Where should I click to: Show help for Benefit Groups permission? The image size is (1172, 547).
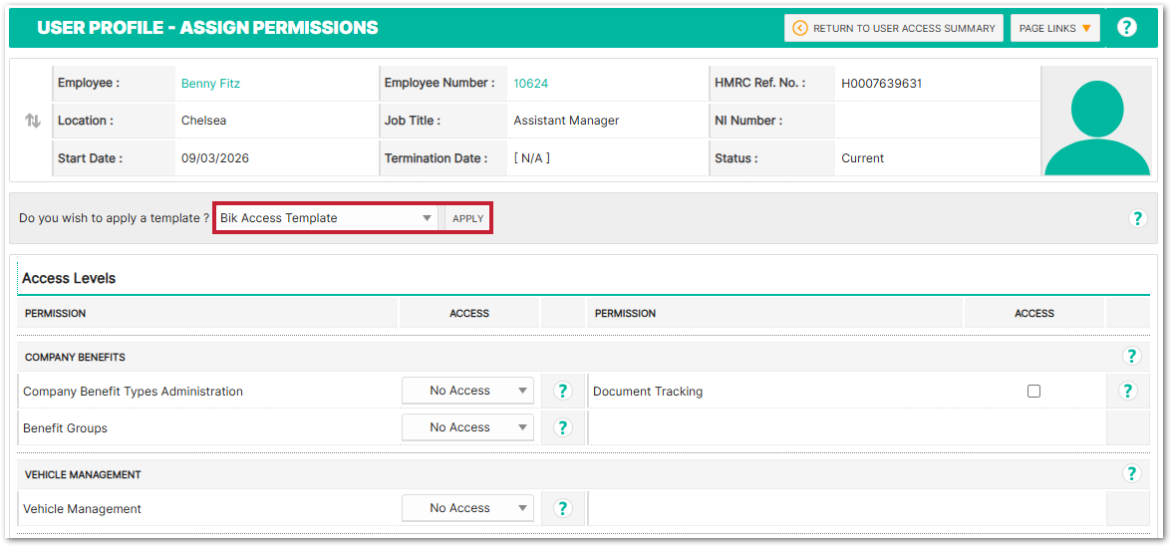[563, 427]
